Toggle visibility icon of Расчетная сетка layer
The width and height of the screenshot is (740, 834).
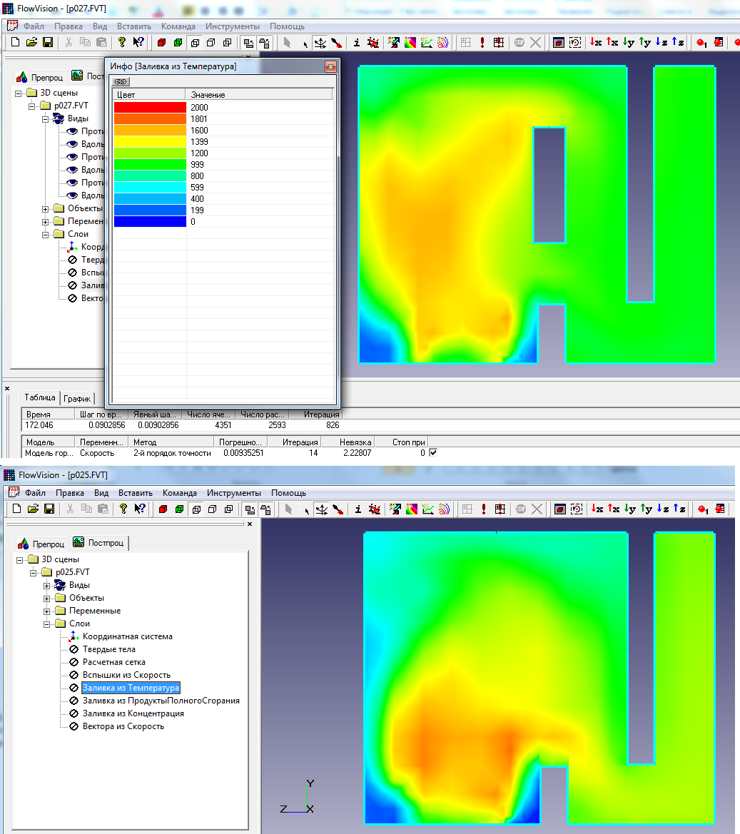click(73, 662)
